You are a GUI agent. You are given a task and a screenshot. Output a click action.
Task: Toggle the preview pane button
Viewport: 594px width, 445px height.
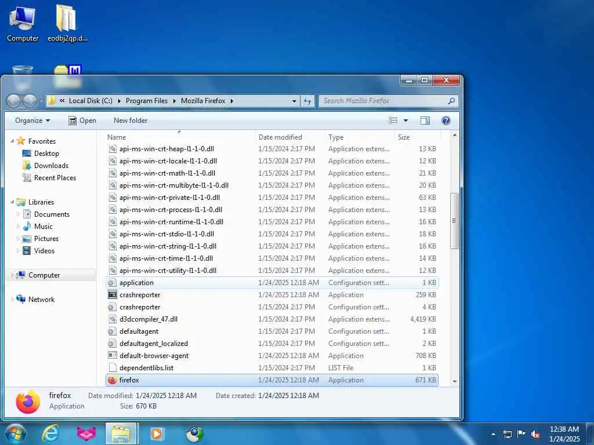(x=425, y=121)
